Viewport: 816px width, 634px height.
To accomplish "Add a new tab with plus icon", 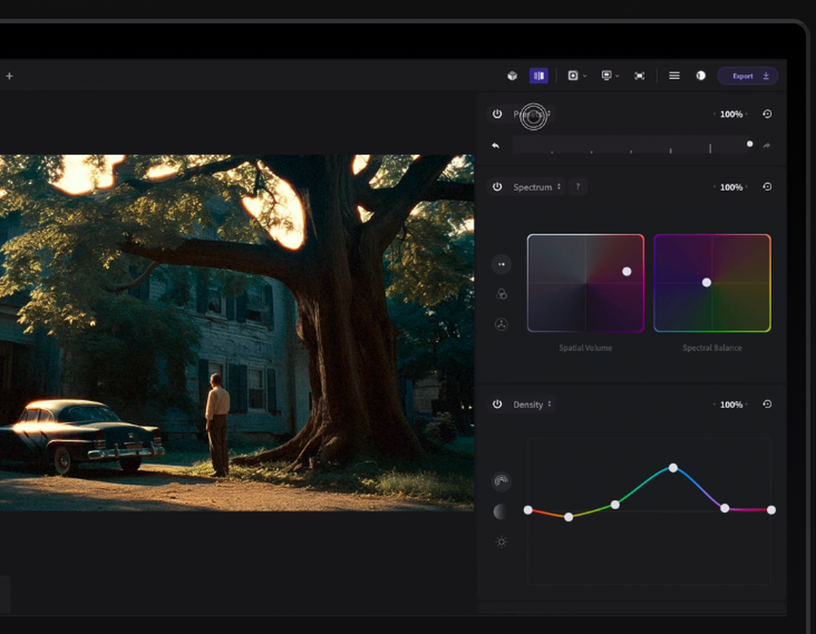I will 9,76.
